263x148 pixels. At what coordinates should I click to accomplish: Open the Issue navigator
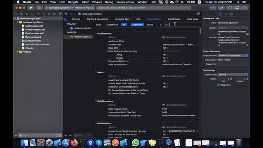point(38,14)
